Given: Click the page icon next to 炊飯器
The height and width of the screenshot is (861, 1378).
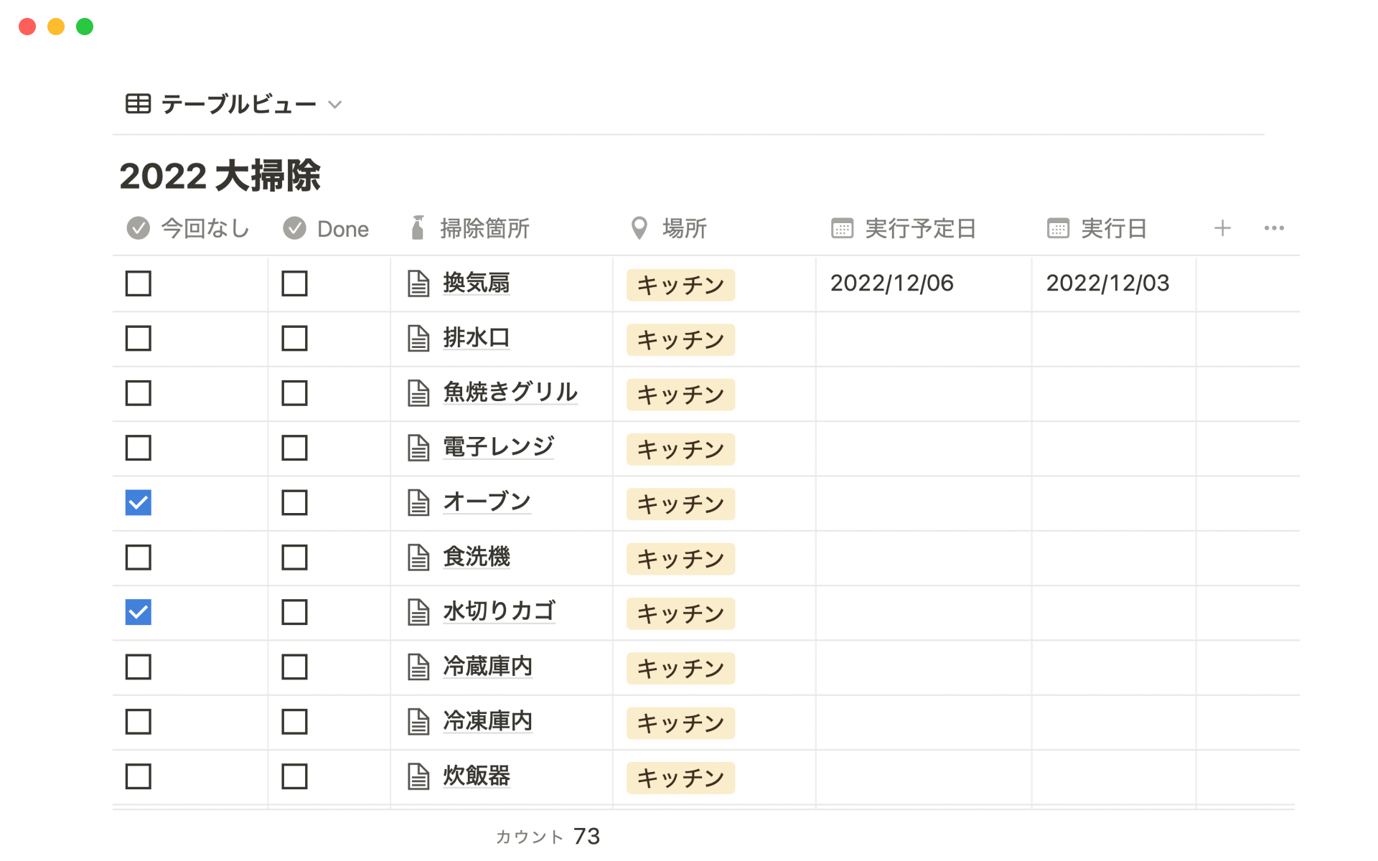Looking at the screenshot, I should (418, 776).
